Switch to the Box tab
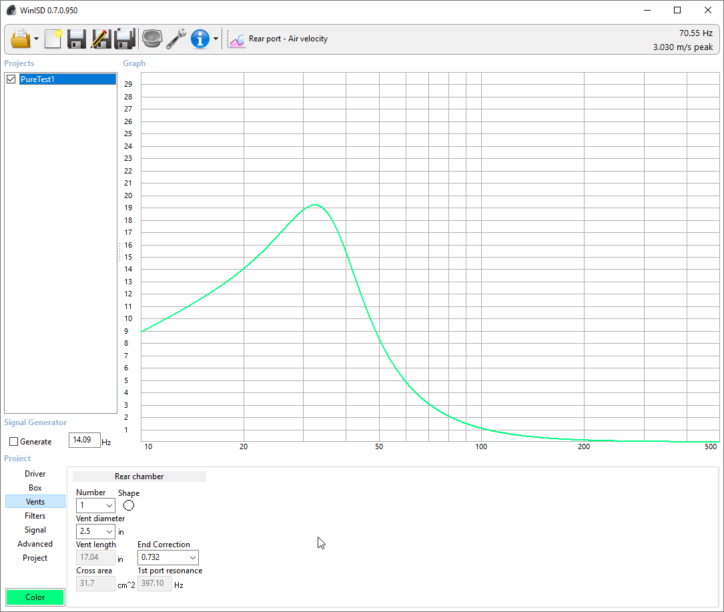 (35, 488)
